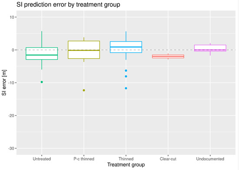Select the red Clear-cut box
Viewport: 239px width, 170px height.
168,57
